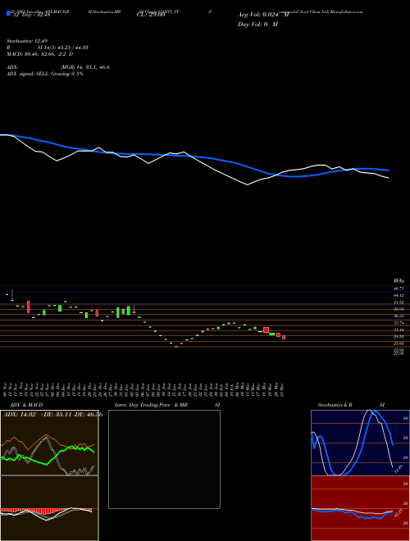410x541 pixels.
Task: Select the 'Stochastics: 12.49' value line
Action: click(x=27, y=41)
